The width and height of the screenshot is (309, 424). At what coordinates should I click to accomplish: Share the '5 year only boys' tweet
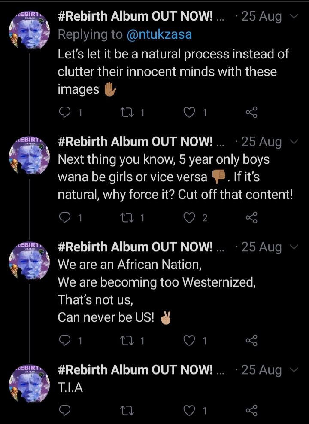click(251, 218)
